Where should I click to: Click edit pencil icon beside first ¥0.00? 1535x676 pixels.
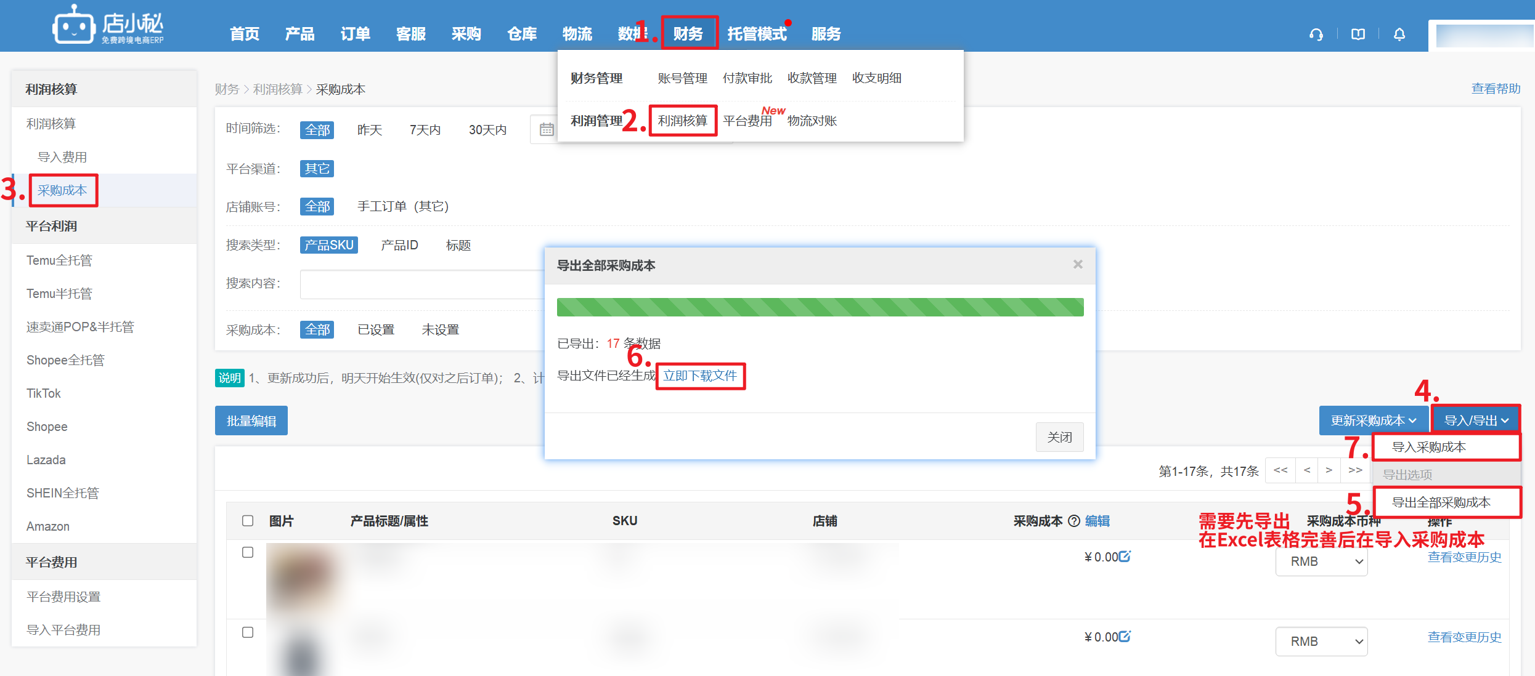tap(1125, 557)
